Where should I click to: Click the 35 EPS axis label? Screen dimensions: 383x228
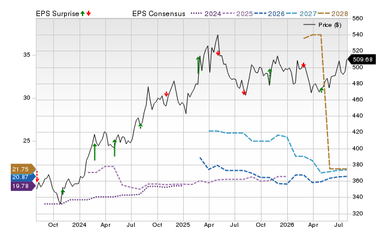click(26, 55)
